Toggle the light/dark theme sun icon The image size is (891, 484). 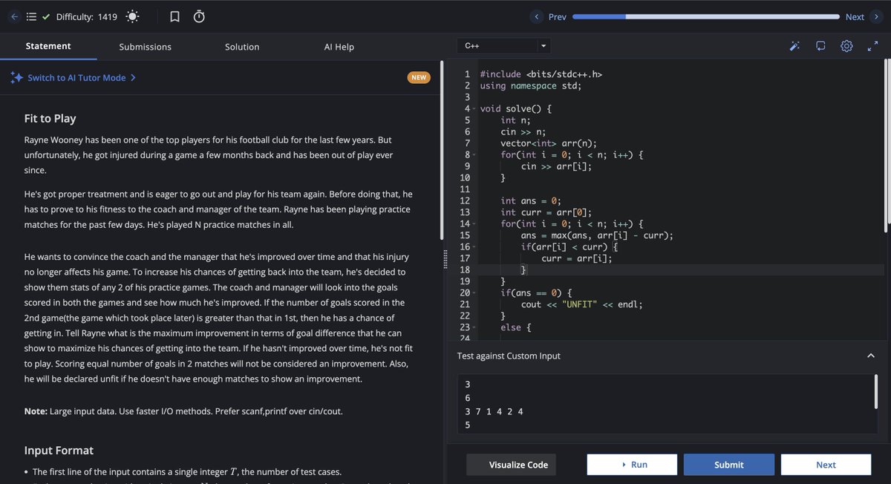point(132,16)
